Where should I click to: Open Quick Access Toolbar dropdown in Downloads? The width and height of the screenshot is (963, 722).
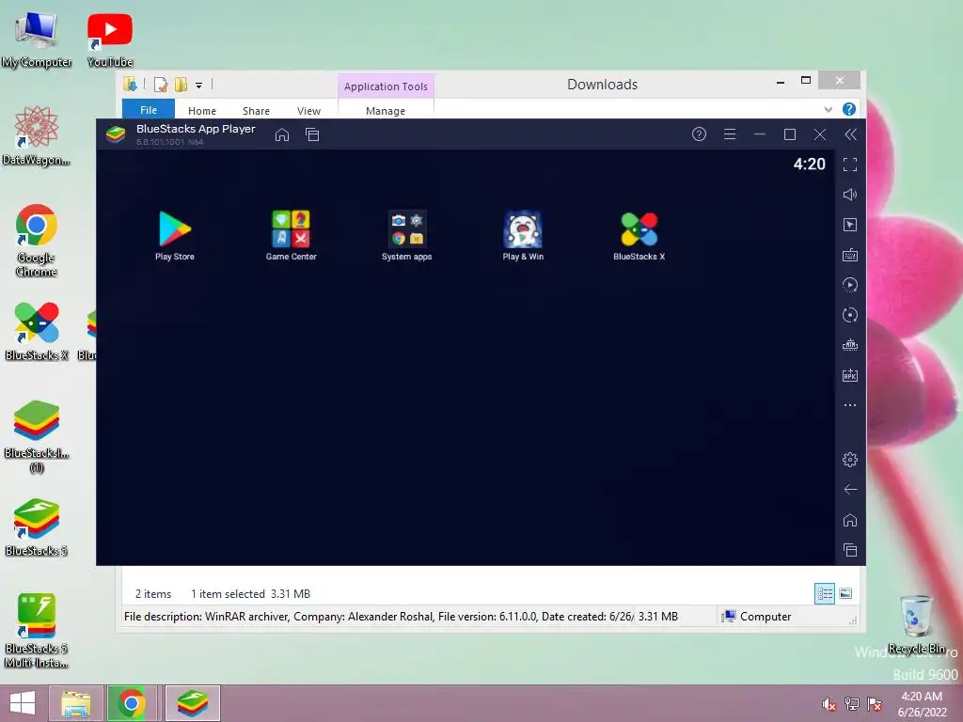click(x=199, y=86)
